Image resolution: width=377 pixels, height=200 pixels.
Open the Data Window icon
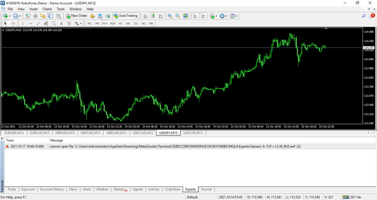[x=35, y=16]
